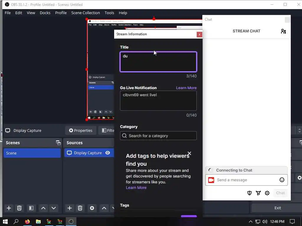Screen dimensions: 302x226
Task: Switch to OBS taskbar icon
Action: pyautogui.click(x=71, y=222)
